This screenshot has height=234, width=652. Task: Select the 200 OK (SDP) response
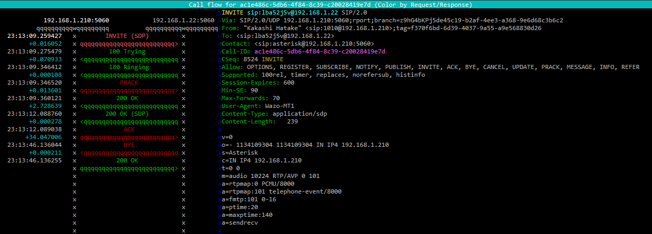point(127,114)
